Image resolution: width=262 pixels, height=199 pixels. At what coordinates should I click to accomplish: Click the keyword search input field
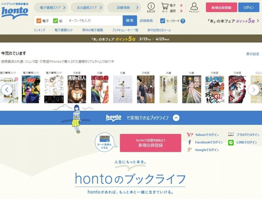coord(94,21)
